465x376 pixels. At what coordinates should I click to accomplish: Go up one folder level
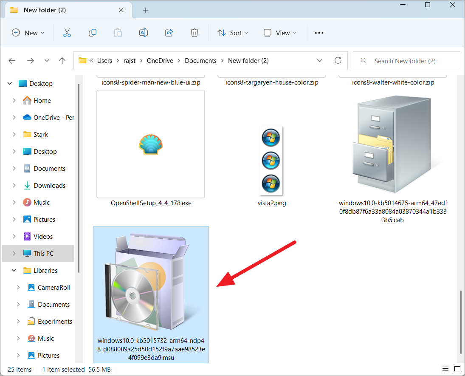coord(62,61)
